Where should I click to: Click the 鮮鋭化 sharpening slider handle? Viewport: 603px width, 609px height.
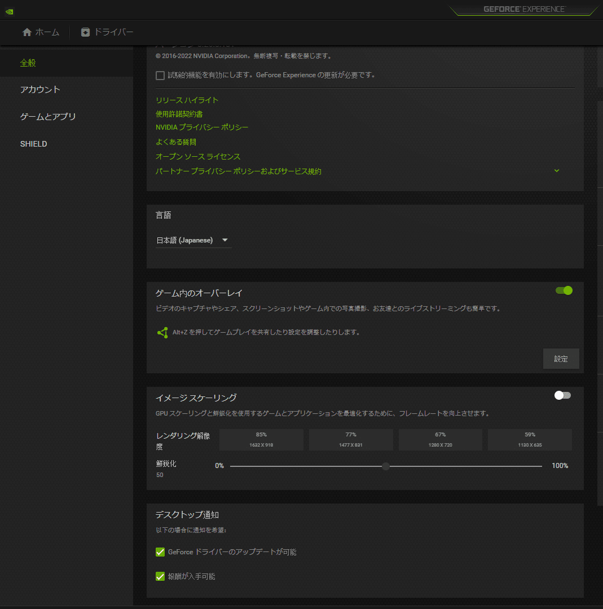pyautogui.click(x=385, y=466)
